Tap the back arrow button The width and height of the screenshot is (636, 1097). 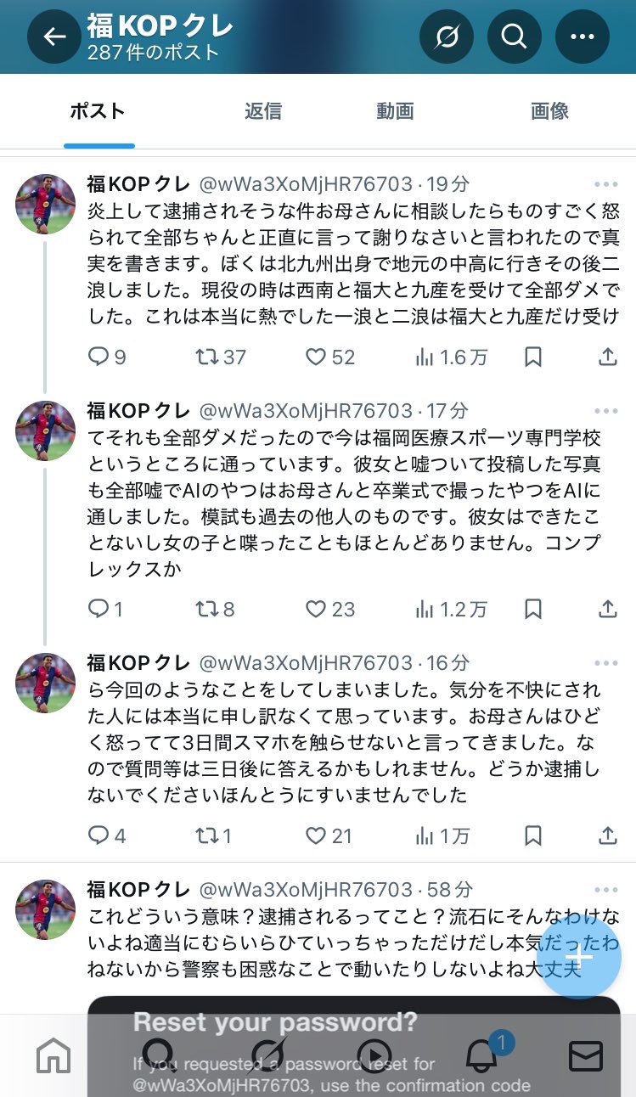pyautogui.click(x=55, y=37)
